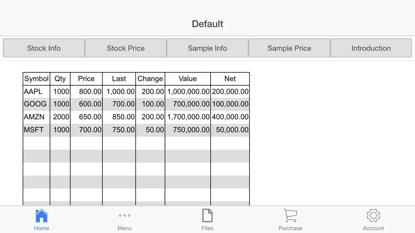Open the Home tab icon
The height and width of the screenshot is (233, 415).
pos(42,216)
